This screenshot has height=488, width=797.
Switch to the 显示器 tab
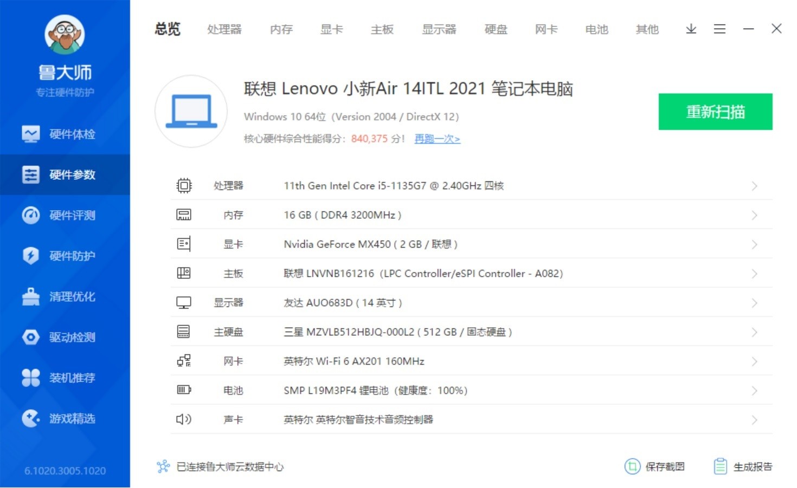[x=439, y=29]
